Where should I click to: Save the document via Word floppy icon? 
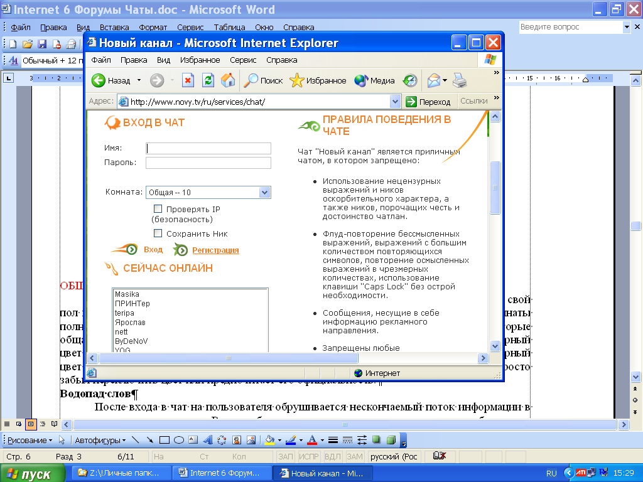tap(42, 44)
